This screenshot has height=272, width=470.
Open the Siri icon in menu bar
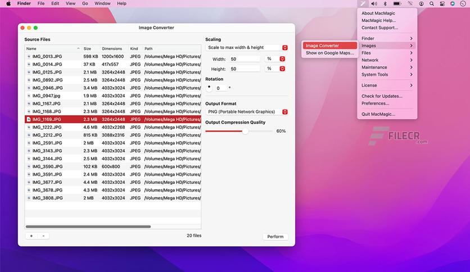coord(453,3)
